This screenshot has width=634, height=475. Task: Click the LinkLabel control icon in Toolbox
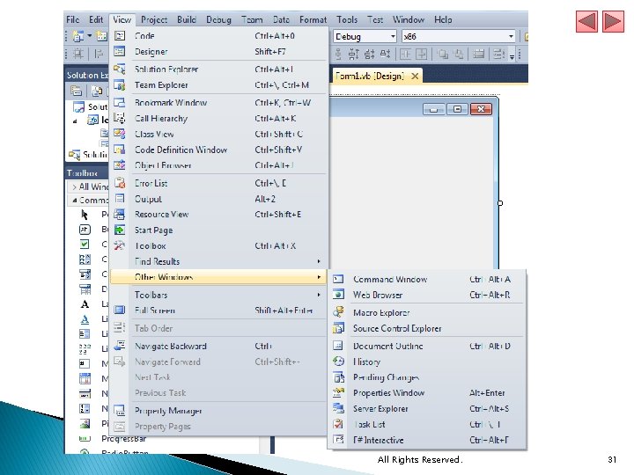tap(85, 319)
